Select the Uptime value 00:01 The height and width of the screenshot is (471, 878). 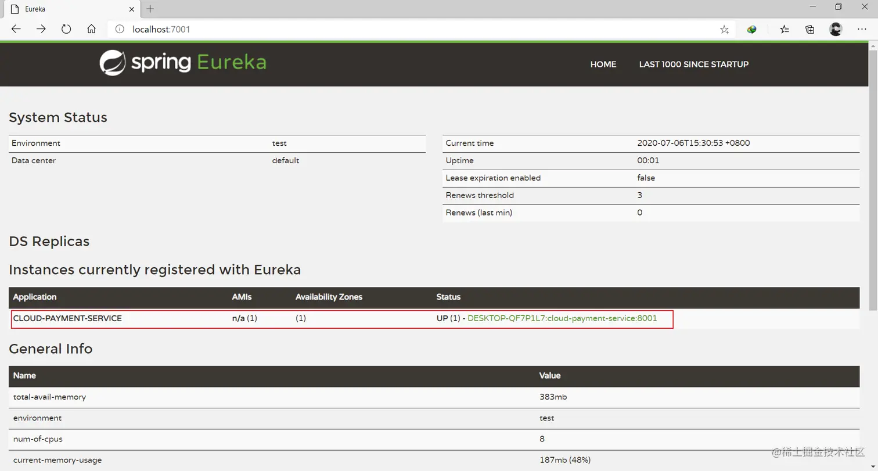(648, 160)
